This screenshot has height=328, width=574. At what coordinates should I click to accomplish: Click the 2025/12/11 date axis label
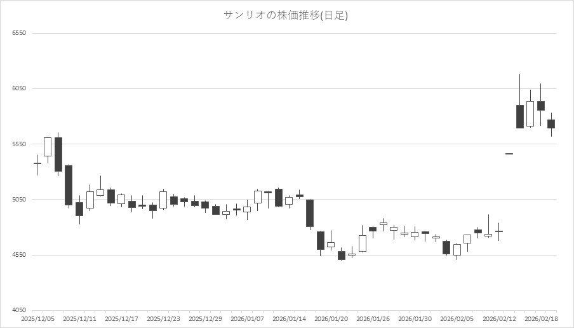(79, 318)
